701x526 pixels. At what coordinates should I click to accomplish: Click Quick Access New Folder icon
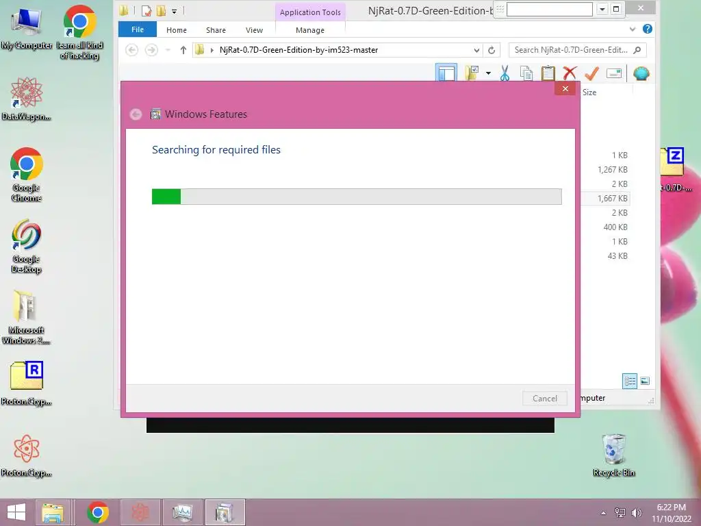point(161,10)
